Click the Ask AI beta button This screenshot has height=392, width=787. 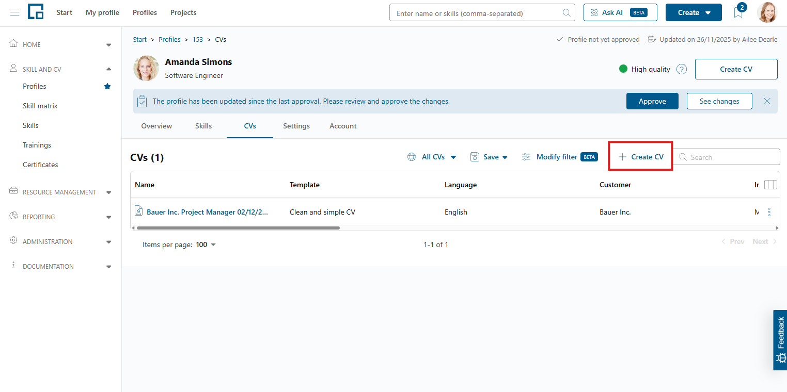(620, 12)
